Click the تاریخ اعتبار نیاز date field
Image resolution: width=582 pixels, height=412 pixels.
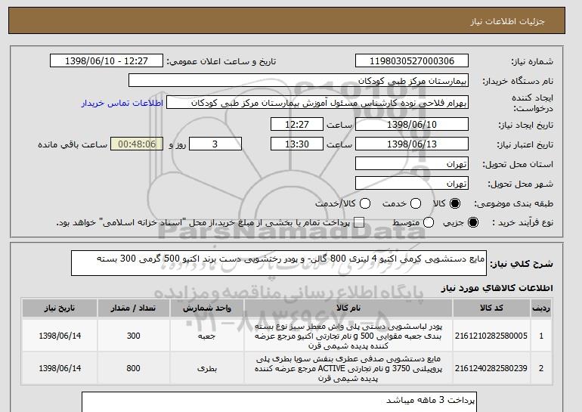click(x=412, y=144)
